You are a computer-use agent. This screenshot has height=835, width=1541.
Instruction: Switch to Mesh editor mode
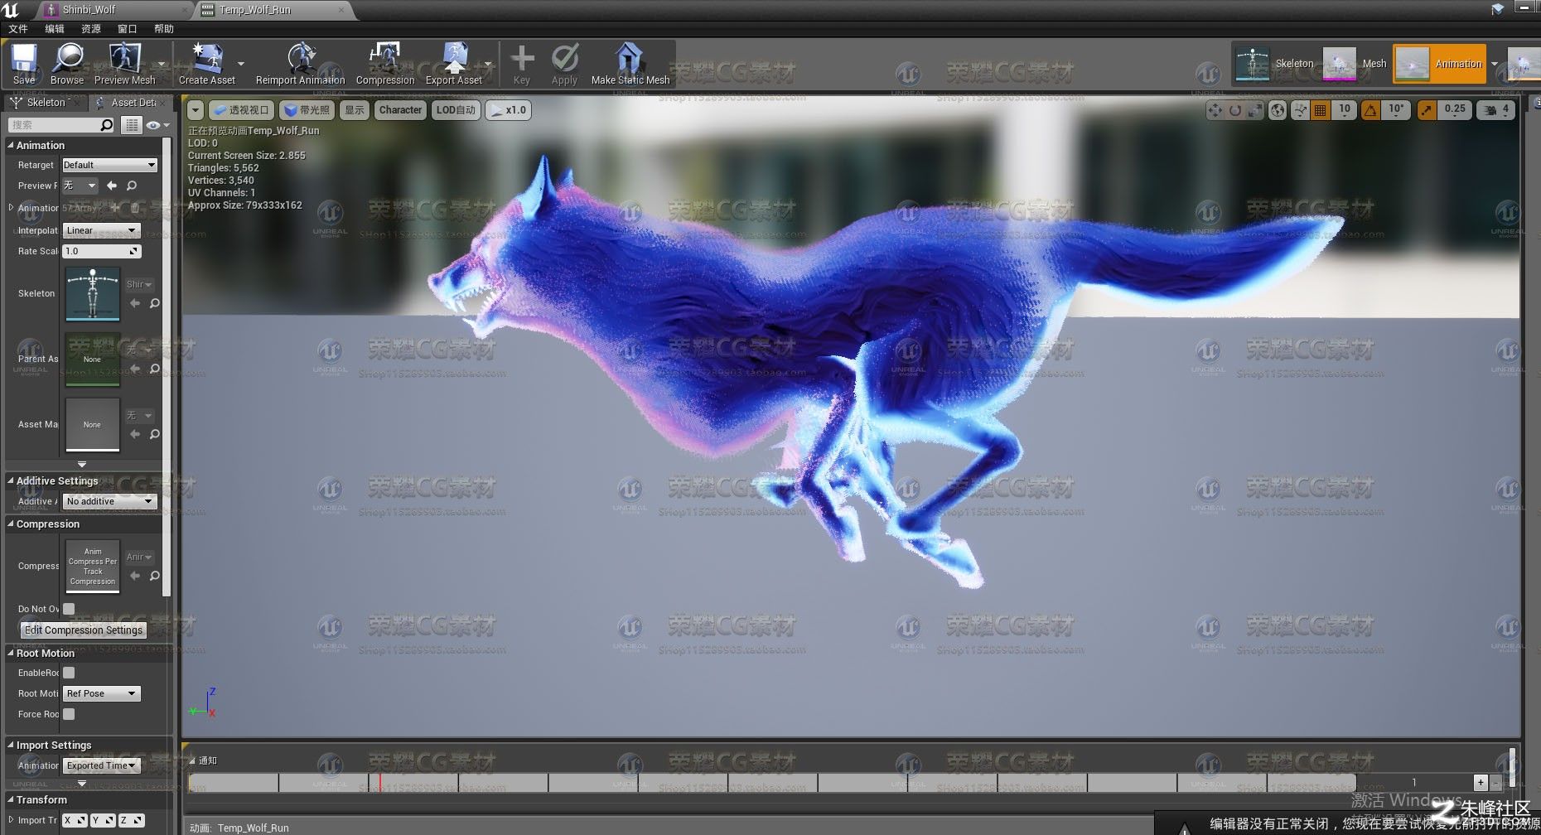pyautogui.click(x=1355, y=64)
